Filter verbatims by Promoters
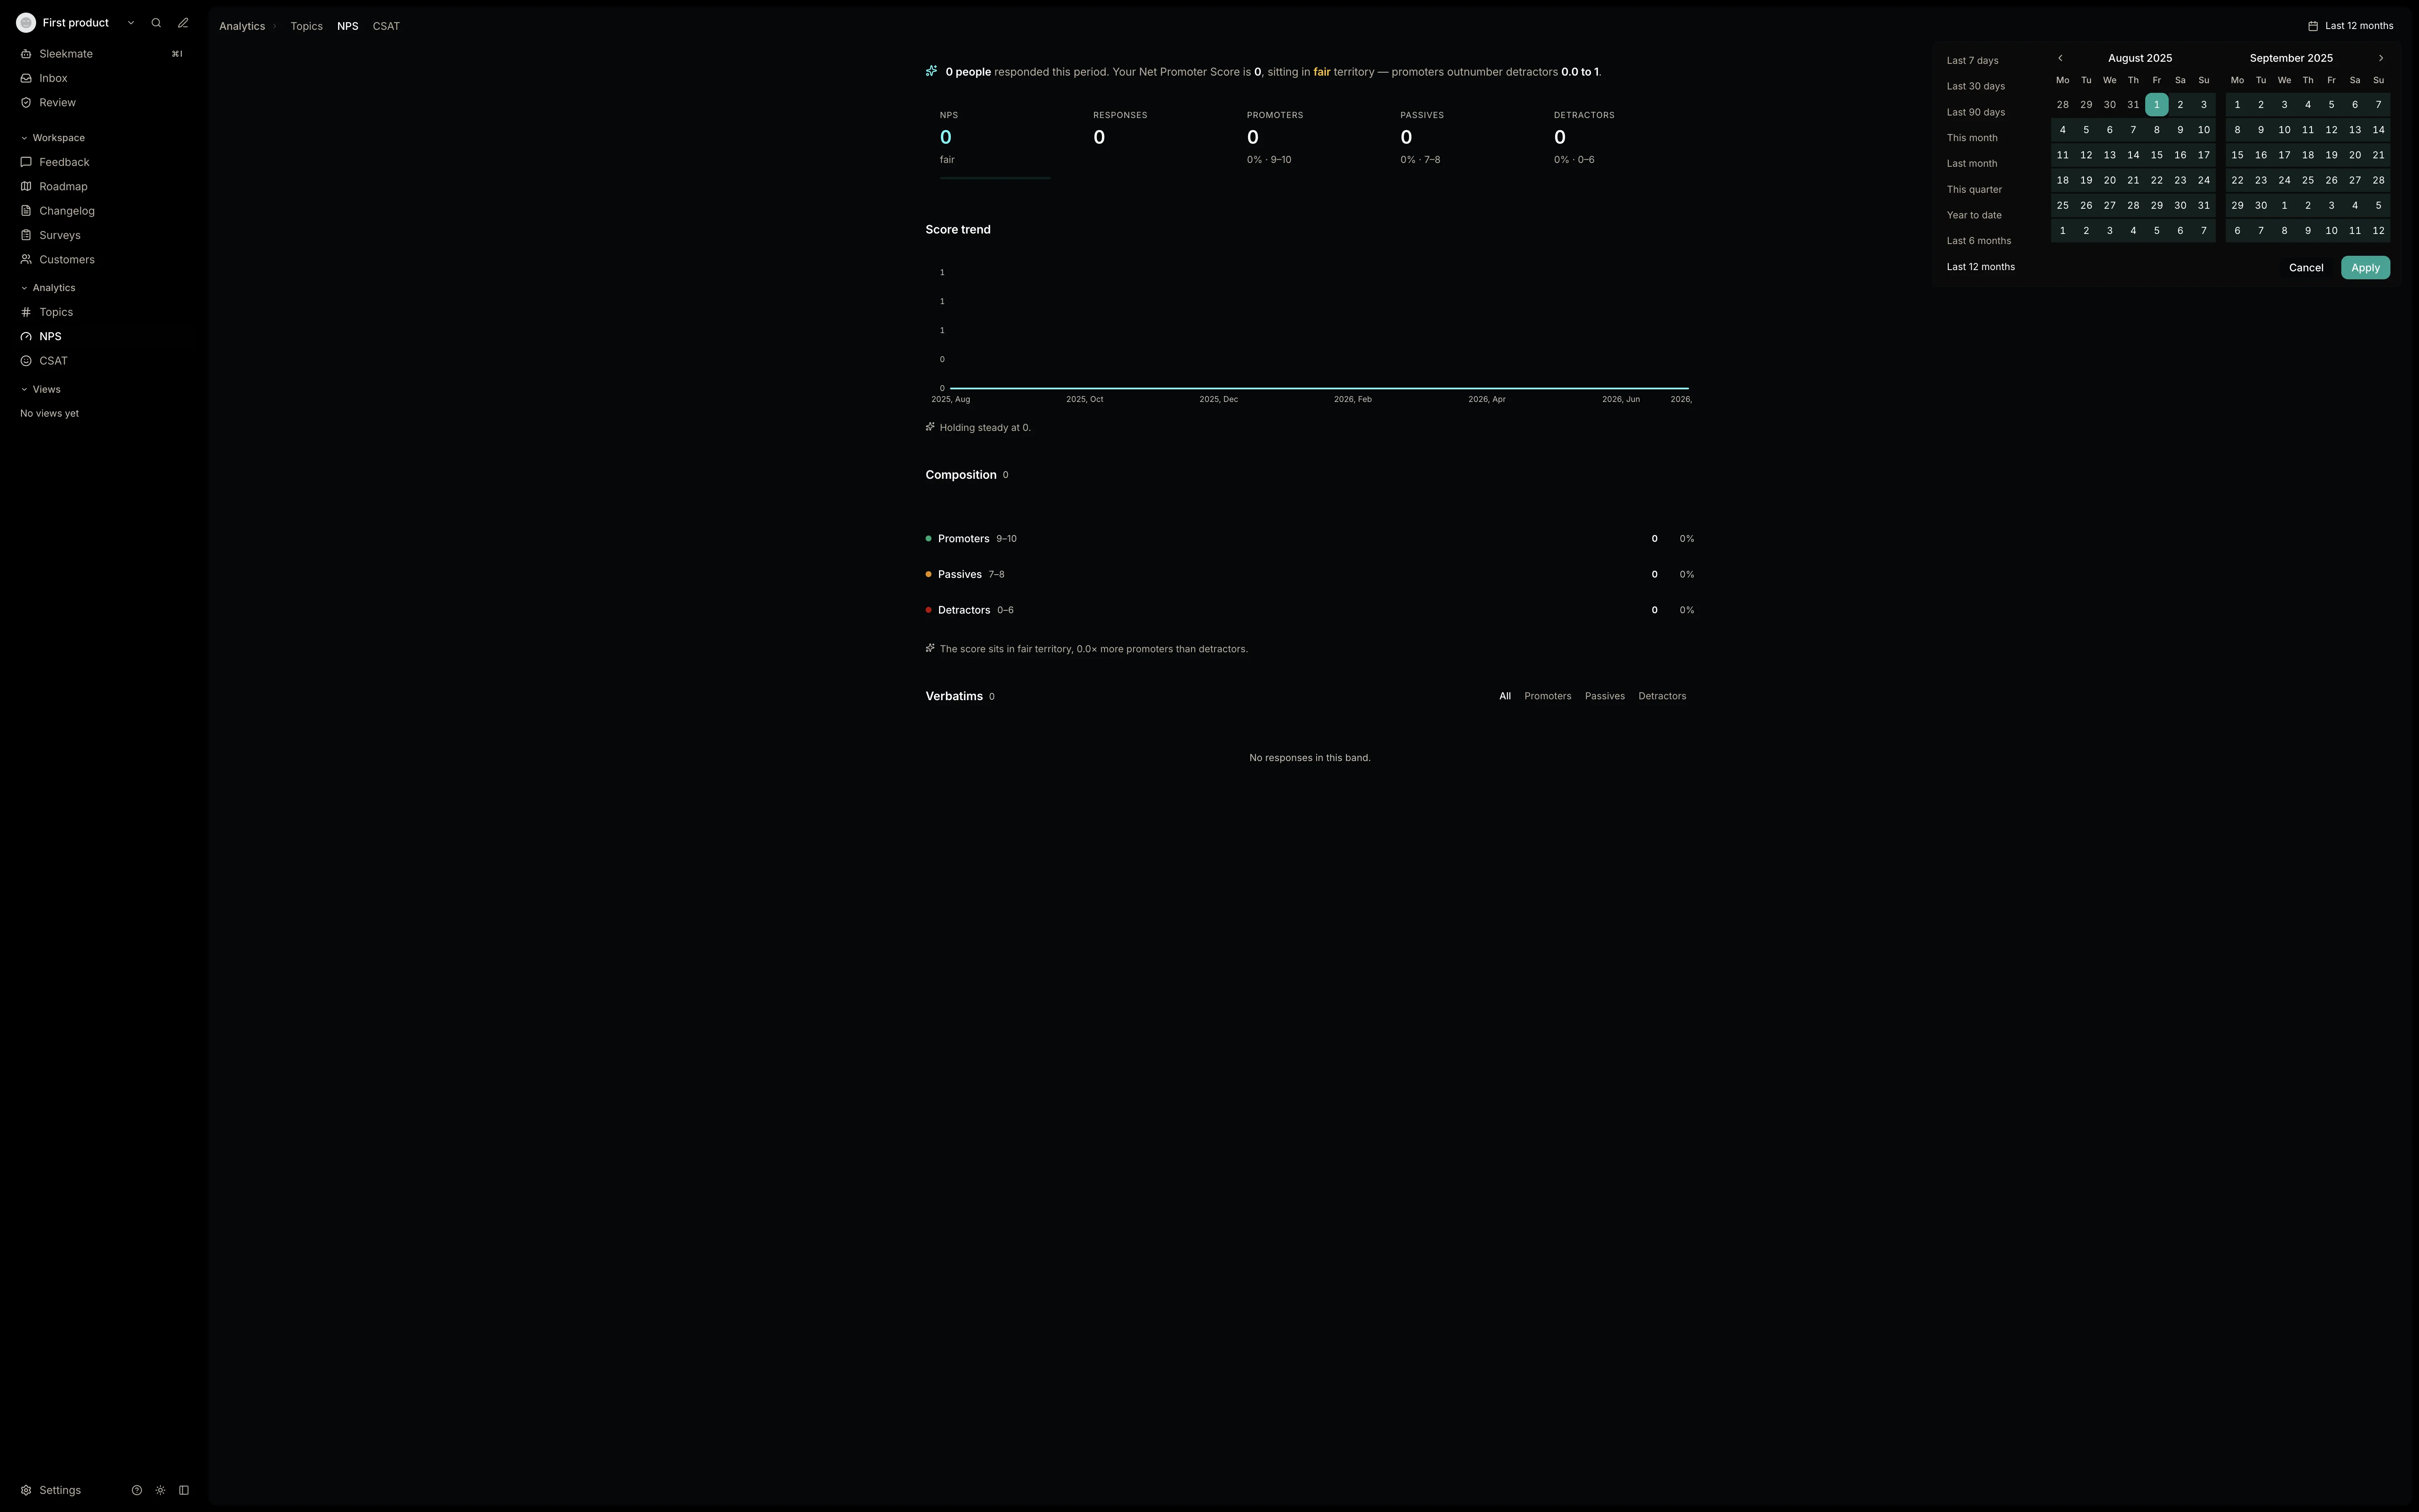 click(1547, 696)
